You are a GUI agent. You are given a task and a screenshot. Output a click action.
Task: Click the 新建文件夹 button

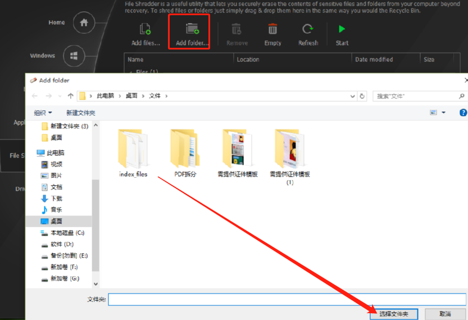(x=80, y=113)
